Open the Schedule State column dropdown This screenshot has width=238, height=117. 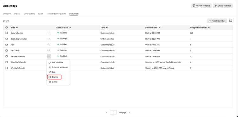(70, 28)
